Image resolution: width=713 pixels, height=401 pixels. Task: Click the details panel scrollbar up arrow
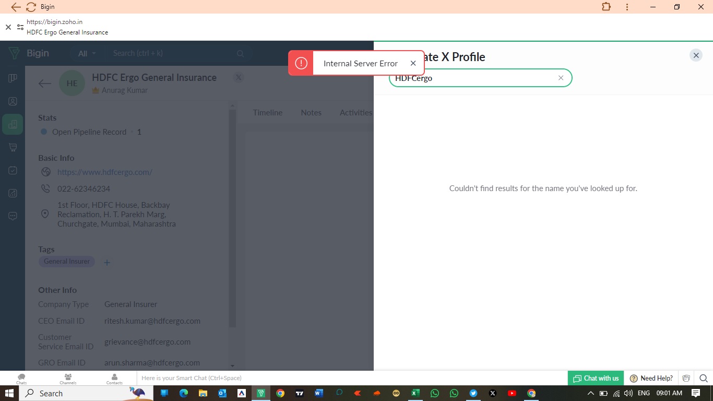[x=232, y=107]
